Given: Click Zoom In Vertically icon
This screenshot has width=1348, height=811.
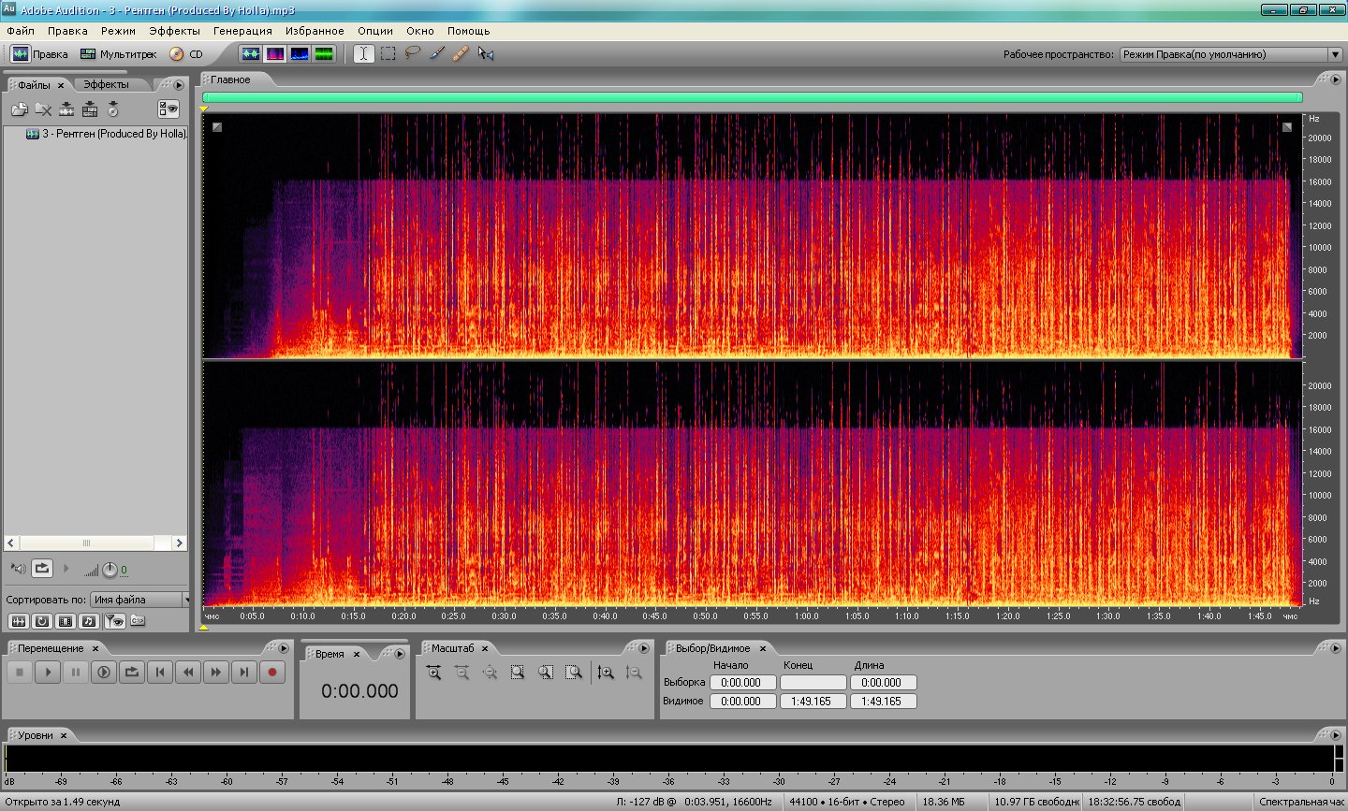Looking at the screenshot, I should click(x=606, y=673).
